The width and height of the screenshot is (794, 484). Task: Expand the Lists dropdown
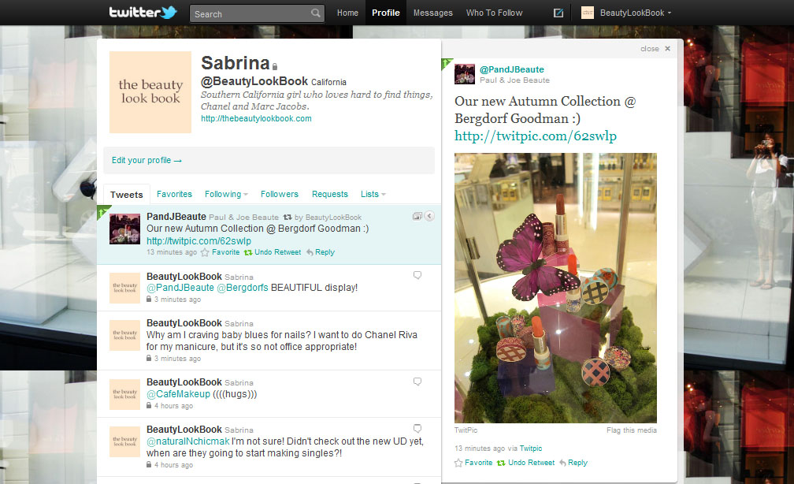tap(373, 194)
